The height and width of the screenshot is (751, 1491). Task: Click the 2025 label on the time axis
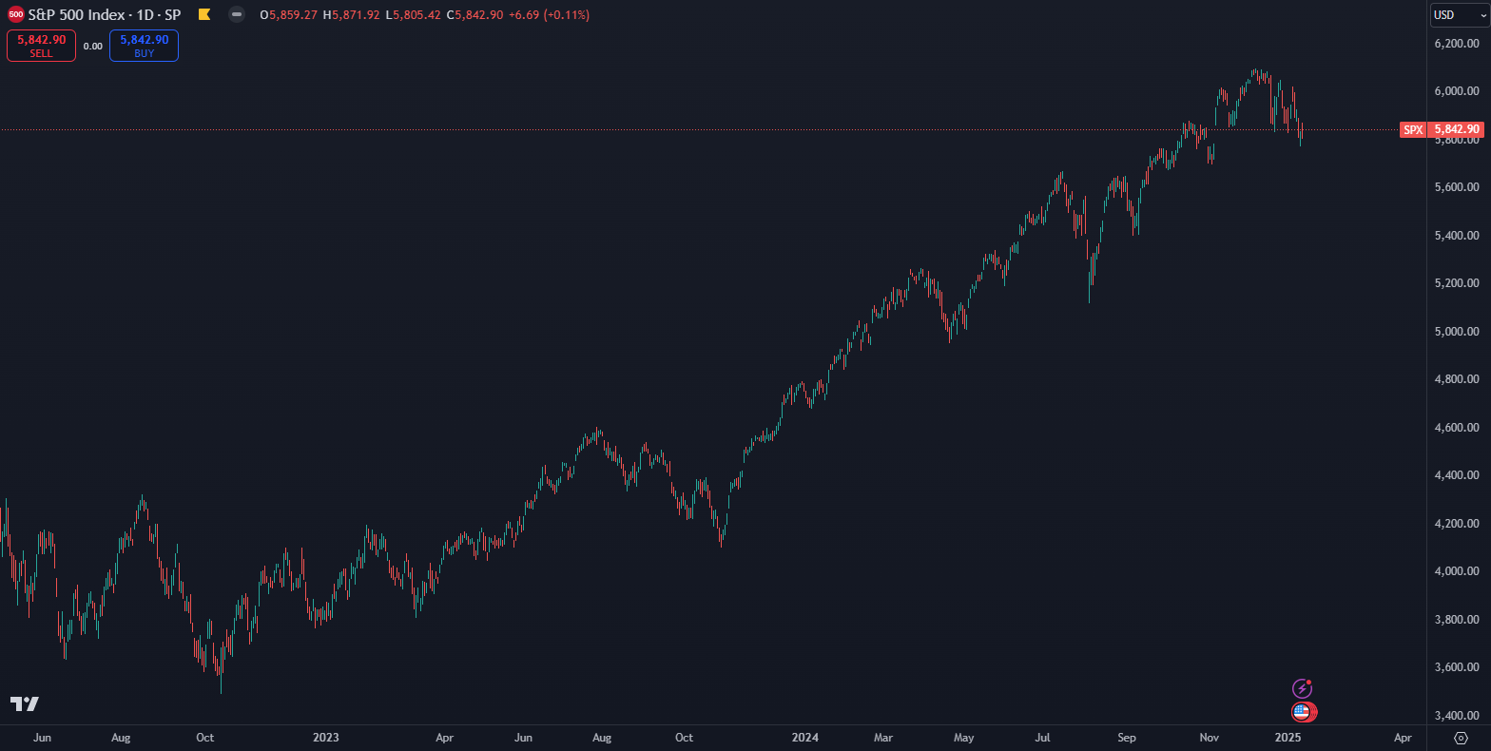tap(1288, 737)
